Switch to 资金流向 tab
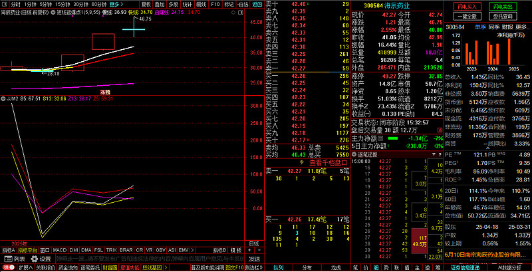This screenshot has height=272, width=532. coord(68,268)
